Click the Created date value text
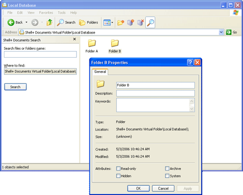This screenshot has width=243, height=195. (x=133, y=149)
